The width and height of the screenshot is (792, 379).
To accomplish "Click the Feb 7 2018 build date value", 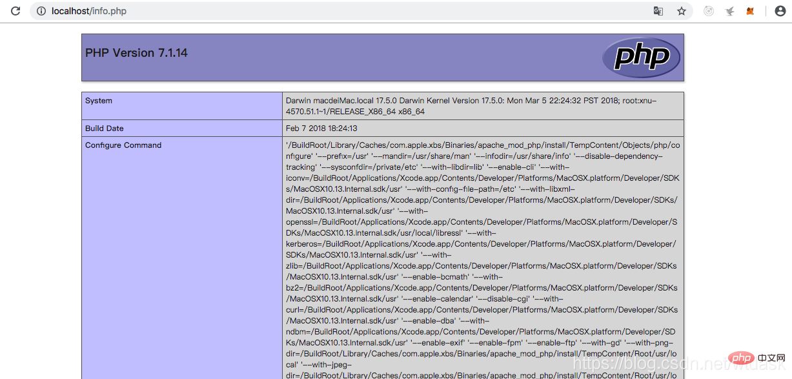I will (321, 128).
